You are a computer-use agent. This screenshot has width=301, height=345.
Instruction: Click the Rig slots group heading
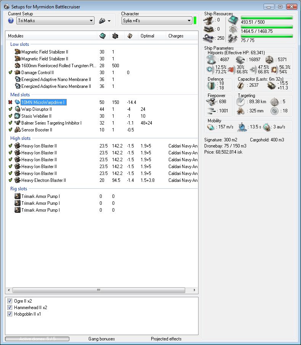pos(19,189)
